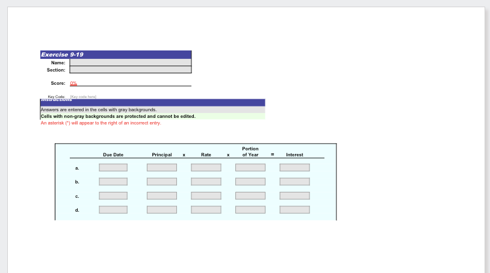Select row c. Due Date cell
Image resolution: width=490 pixels, height=273 pixels.
[x=113, y=195]
